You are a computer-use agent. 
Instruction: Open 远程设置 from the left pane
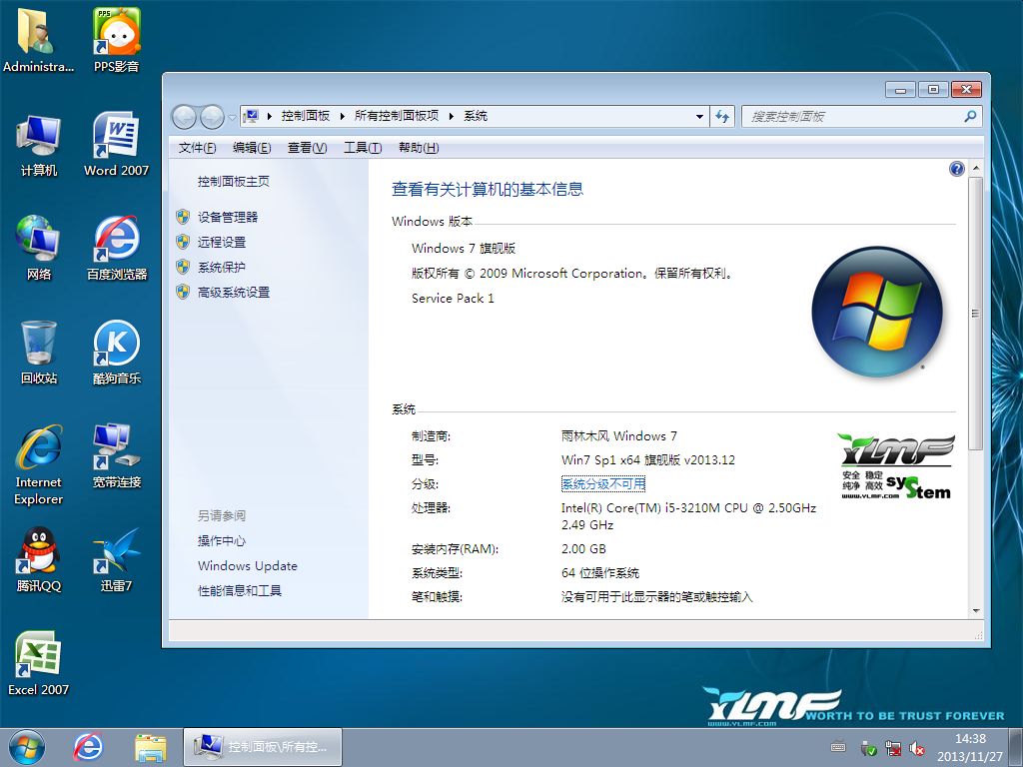coord(222,242)
